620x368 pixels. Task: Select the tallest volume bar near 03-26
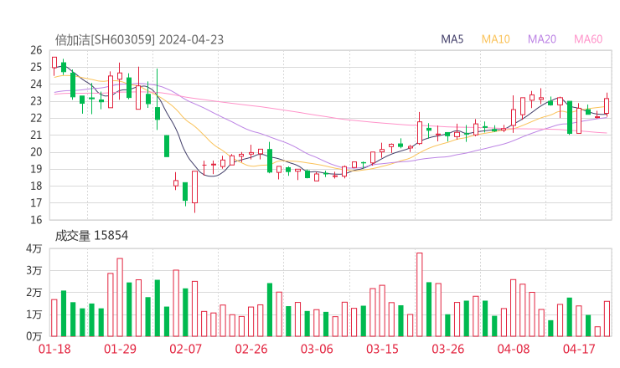click(420, 294)
